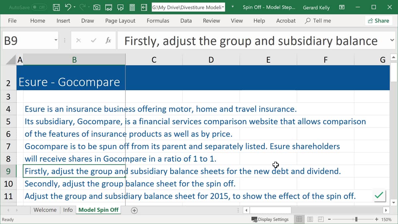Image resolution: width=398 pixels, height=224 pixels.
Task: Expand the Name Box dropdown arrow
Action: tap(55, 40)
